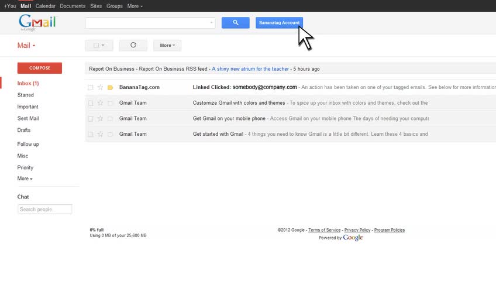Star the Customize Gmail with colors email

click(100, 103)
